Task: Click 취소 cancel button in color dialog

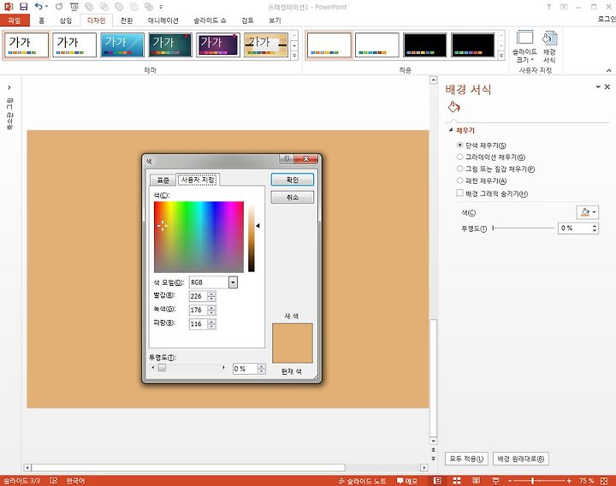Action: click(293, 197)
